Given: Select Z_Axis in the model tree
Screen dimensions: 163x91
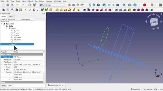Looking at the screenshot, I should click(x=16, y=35).
